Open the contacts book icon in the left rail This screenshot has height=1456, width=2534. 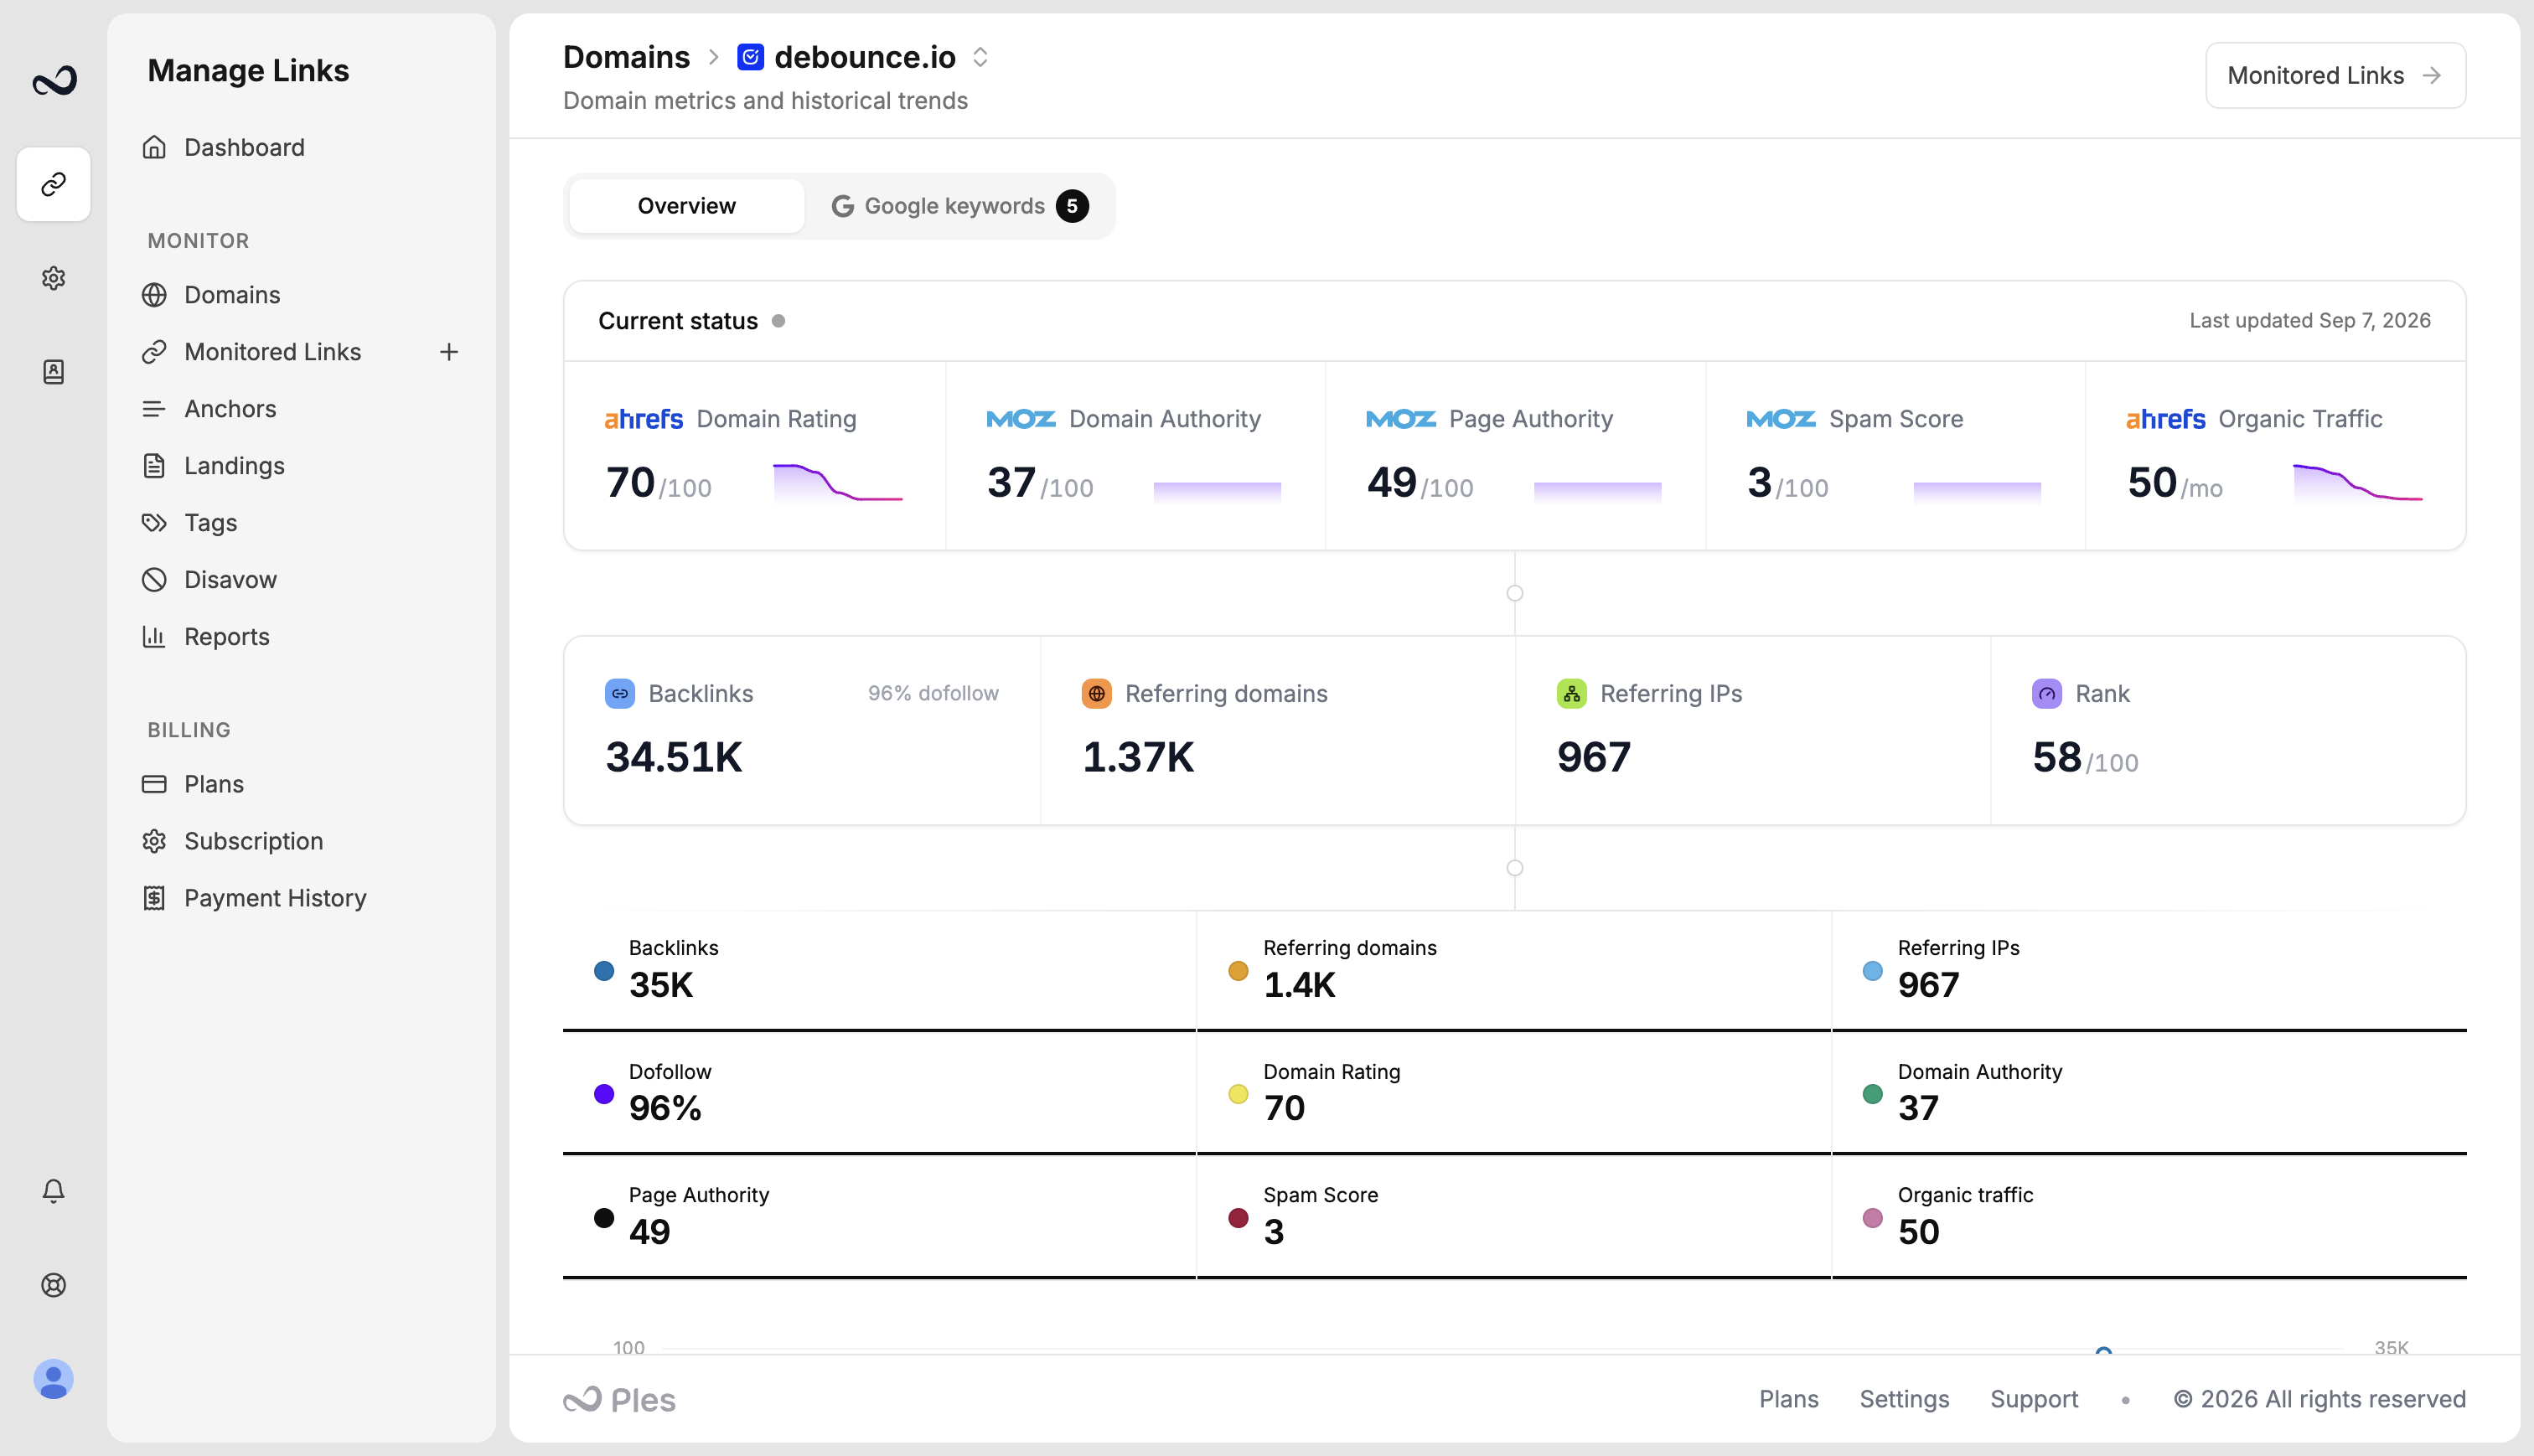click(x=54, y=372)
